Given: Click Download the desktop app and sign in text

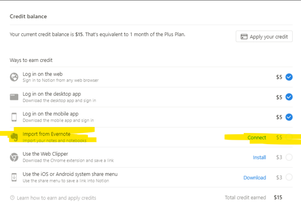Looking at the screenshot, I should [x=59, y=100].
